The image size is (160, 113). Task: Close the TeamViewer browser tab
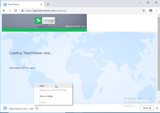[41, 4]
